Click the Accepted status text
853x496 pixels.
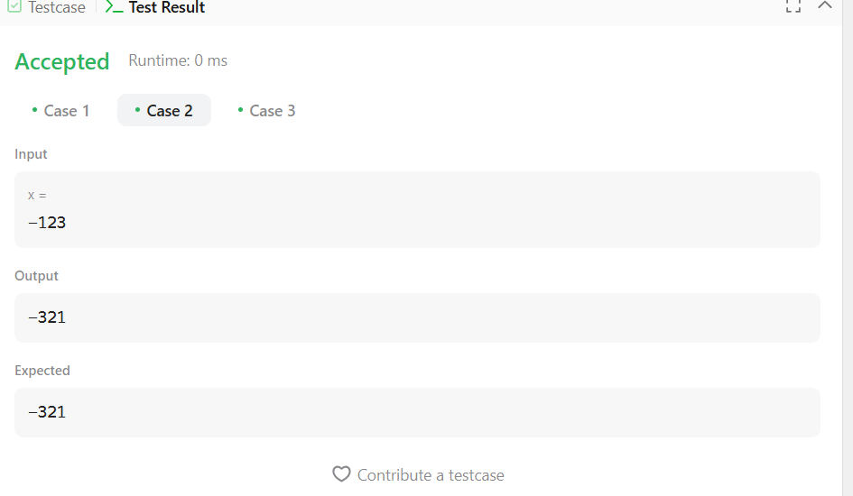click(62, 61)
